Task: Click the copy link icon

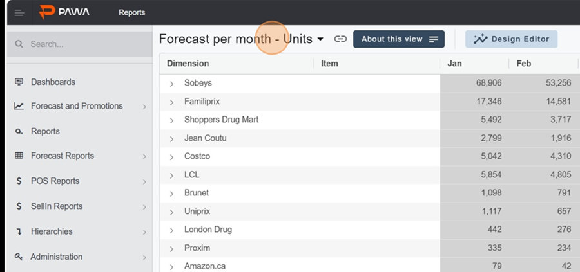Action: pos(340,39)
